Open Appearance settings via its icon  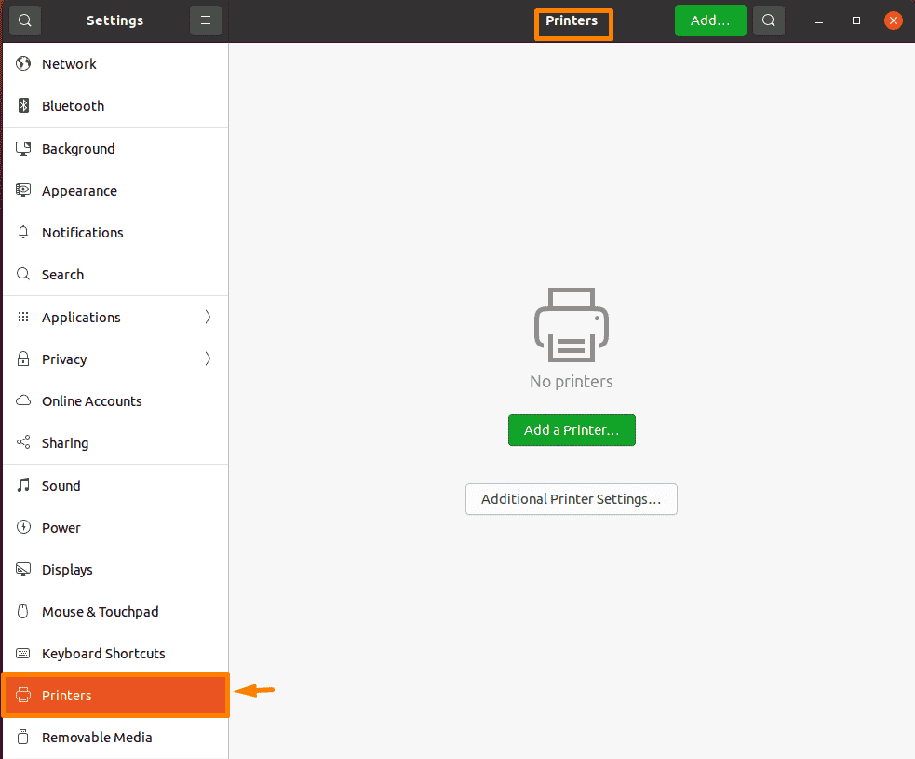pyautogui.click(x=22, y=190)
